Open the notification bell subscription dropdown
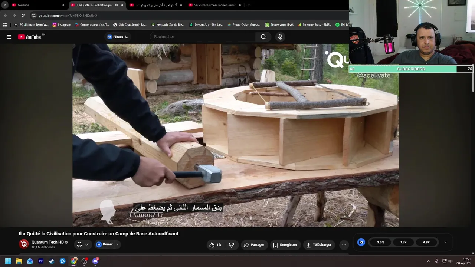 83,244
